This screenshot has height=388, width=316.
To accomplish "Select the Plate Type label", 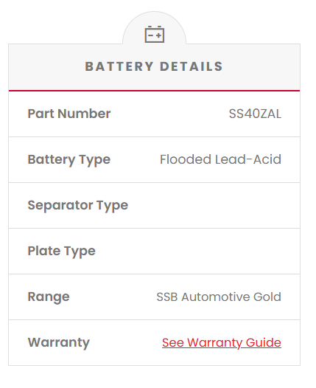I will click(62, 251).
